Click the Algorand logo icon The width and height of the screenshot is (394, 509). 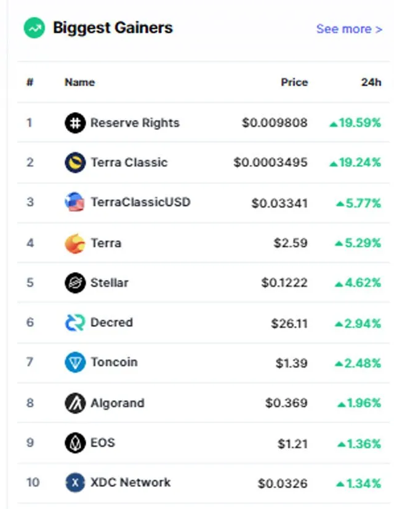(75, 403)
